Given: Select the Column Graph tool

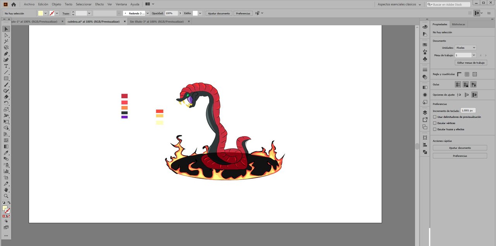Looking at the screenshot, I should [x=6, y=171].
